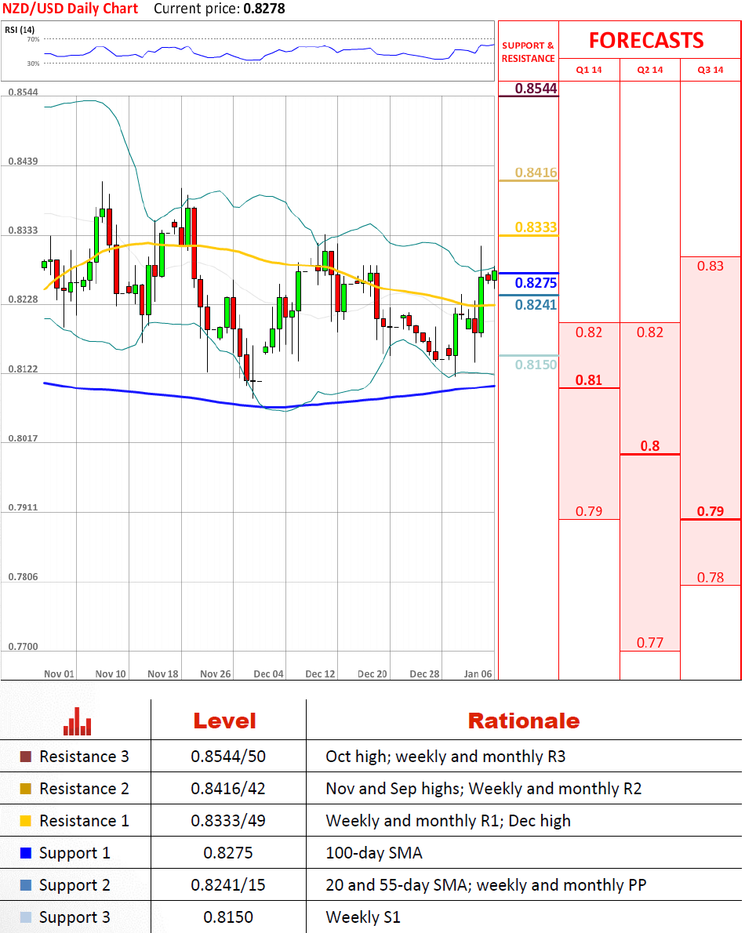This screenshot has width=745, height=933.
Task: Click the Q3 upper forecast 0.83
Action: pyautogui.click(x=710, y=266)
